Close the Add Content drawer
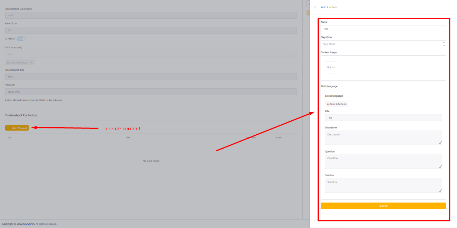Screen dimensions: 457x228 pyautogui.click(x=315, y=7)
